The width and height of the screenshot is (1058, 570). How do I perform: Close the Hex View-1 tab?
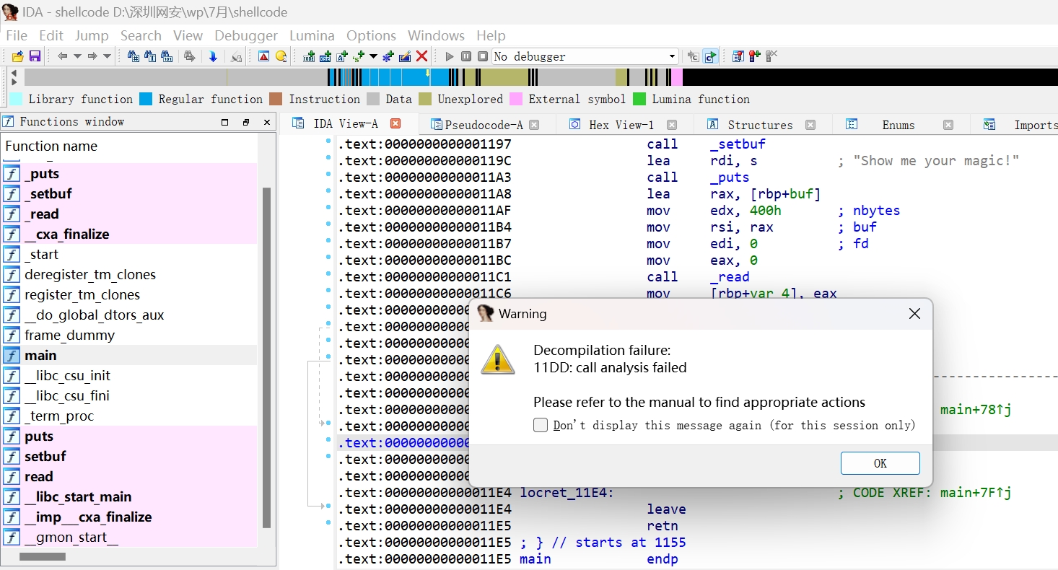pyautogui.click(x=672, y=125)
